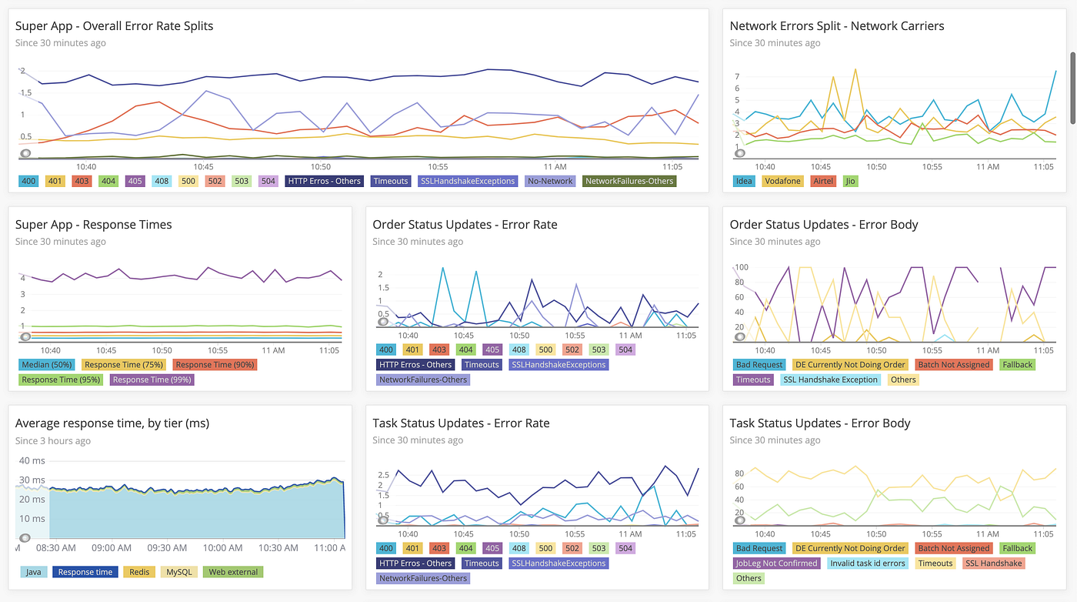Select the Invalid task id errors legend item

[868, 563]
